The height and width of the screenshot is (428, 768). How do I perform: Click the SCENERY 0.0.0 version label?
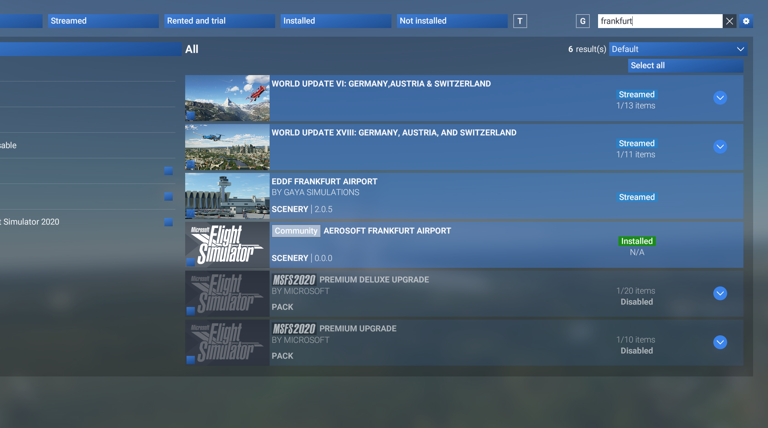tap(302, 258)
